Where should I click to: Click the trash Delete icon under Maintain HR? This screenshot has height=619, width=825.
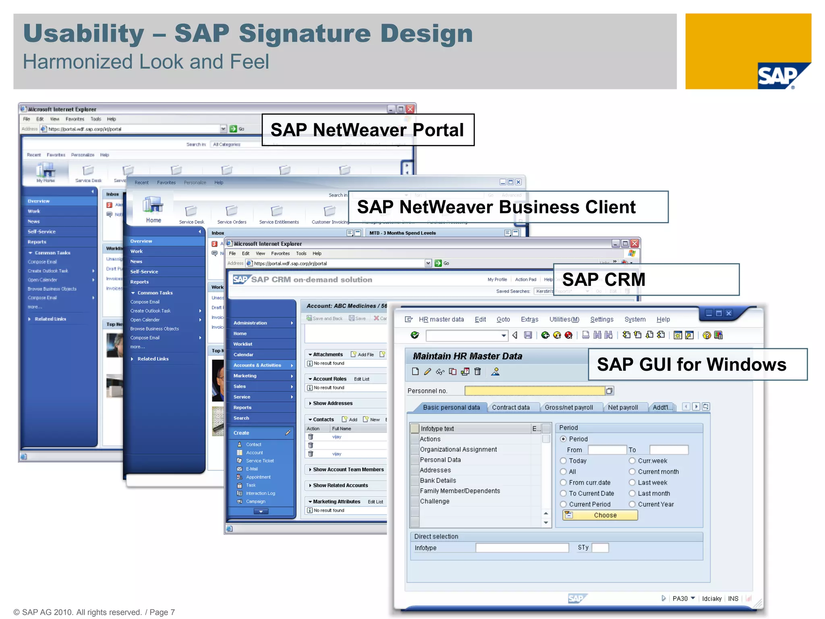pyautogui.click(x=477, y=372)
